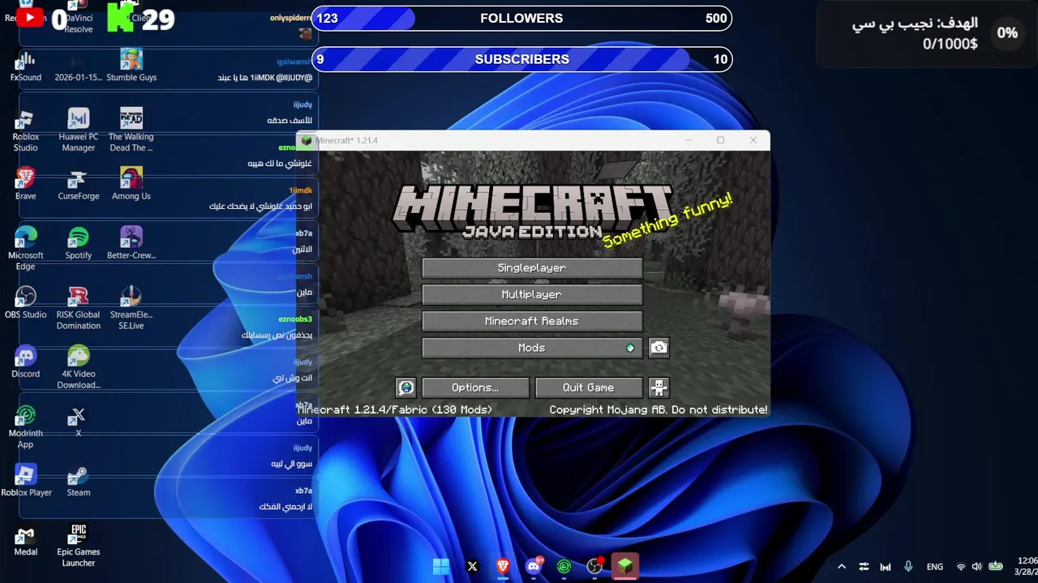Viewport: 1038px width, 583px height.
Task: Click the icon button right of Mods
Action: (x=658, y=348)
